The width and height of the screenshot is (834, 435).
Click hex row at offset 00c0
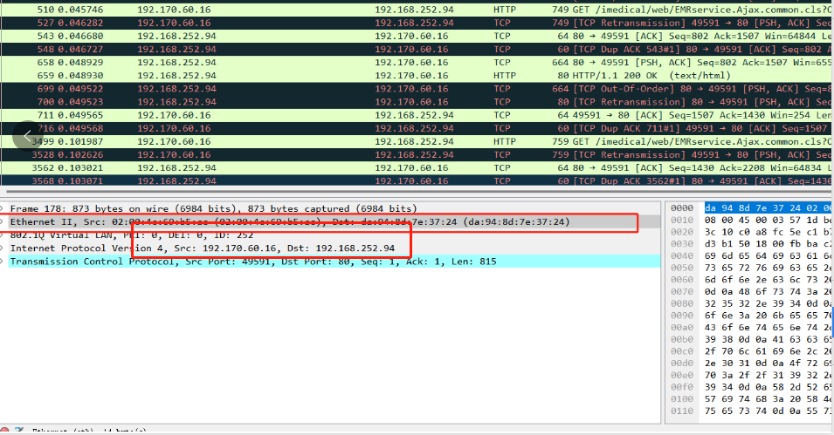(749, 351)
